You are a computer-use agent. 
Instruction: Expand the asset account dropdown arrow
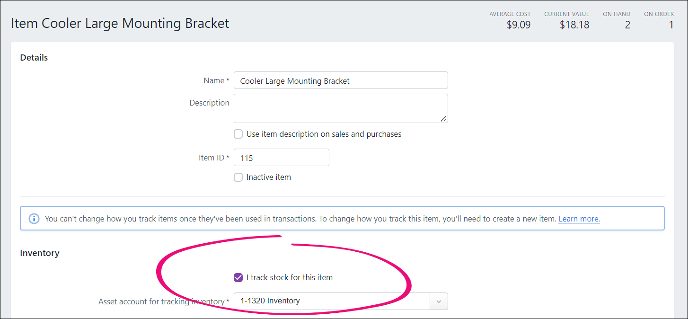point(439,301)
